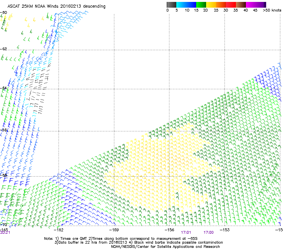Image resolution: width=283 pixels, height=249 pixels.
Task: Click the '10' label under the color bar
Action: tap(187, 10)
